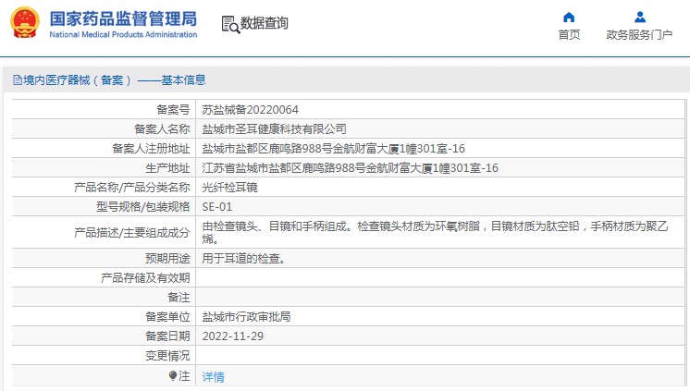This screenshot has width=690, height=391.
Task: Click National Medical Products Administration text
Action: [123, 34]
